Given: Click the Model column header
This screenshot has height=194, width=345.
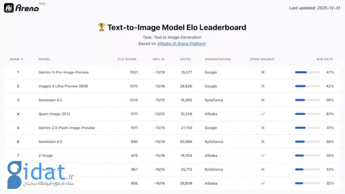Looking at the screenshot, I should tap(44, 59).
